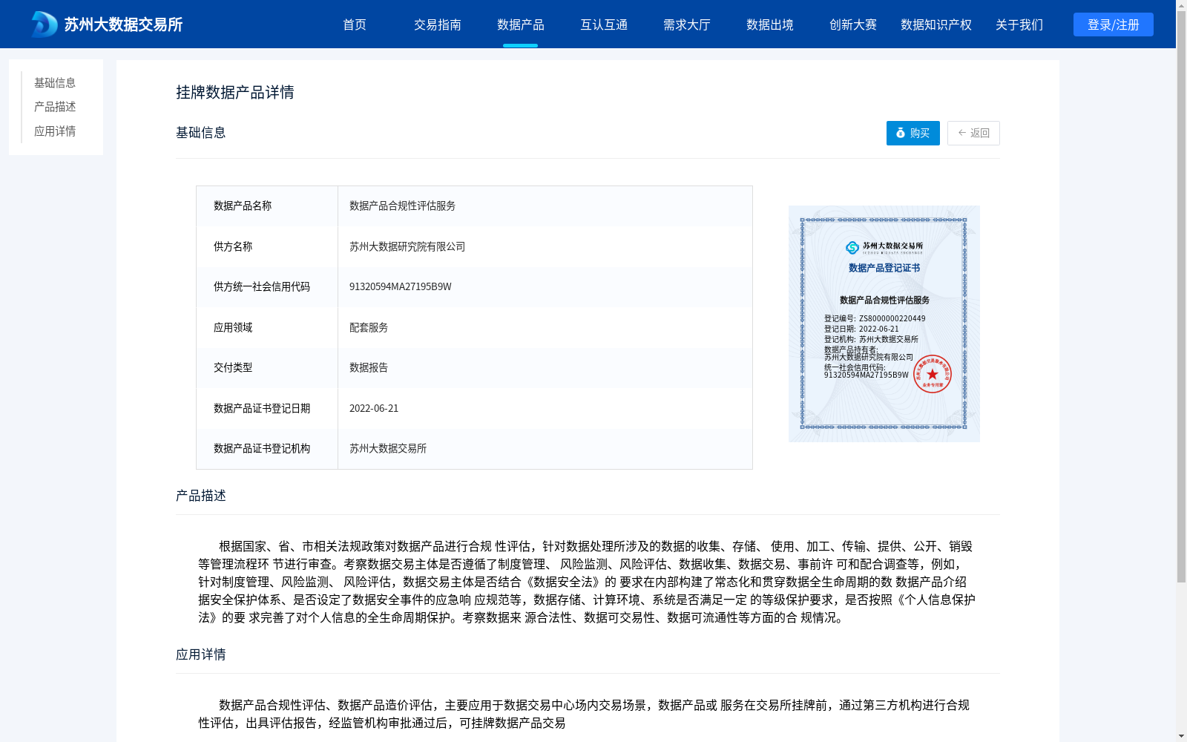
Task: Click the 苏州大数据交易所 value in last row
Action: 388,448
